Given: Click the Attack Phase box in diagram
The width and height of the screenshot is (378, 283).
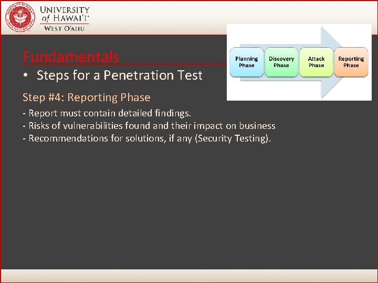Looking at the screenshot, I should tap(316, 62).
